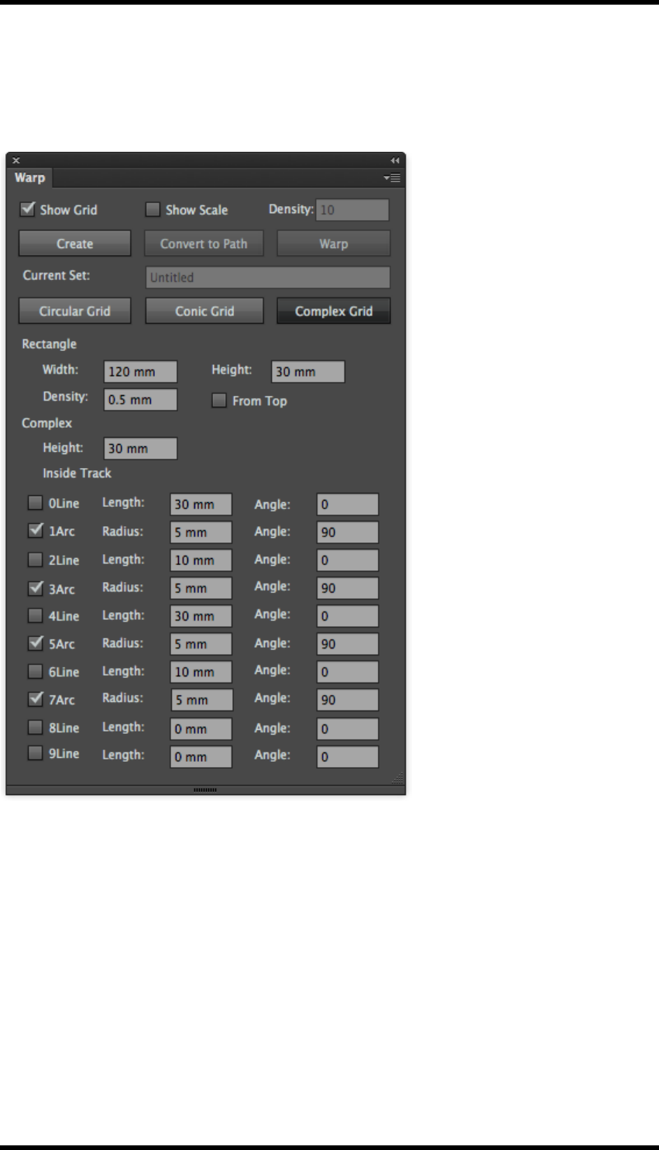Click the 9Line Angle field
This screenshot has width=659, height=1150.
348,756
